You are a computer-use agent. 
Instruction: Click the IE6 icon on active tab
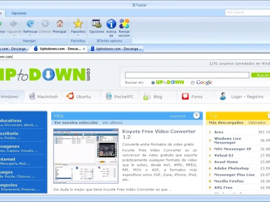coord(36,48)
